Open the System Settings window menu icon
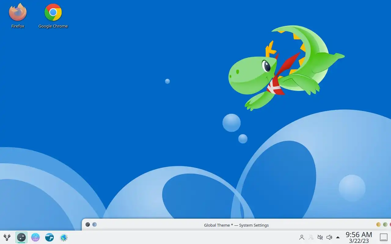 coord(88,224)
